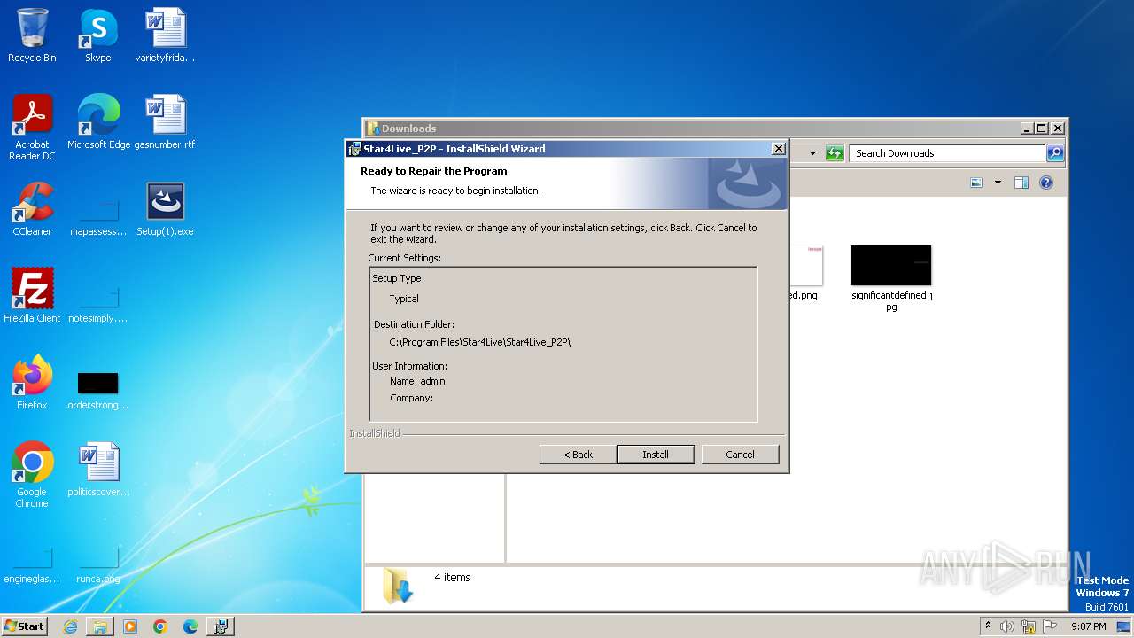1134x638 pixels.
Task: Open Internet Explorer from the taskbar
Action: point(70,626)
